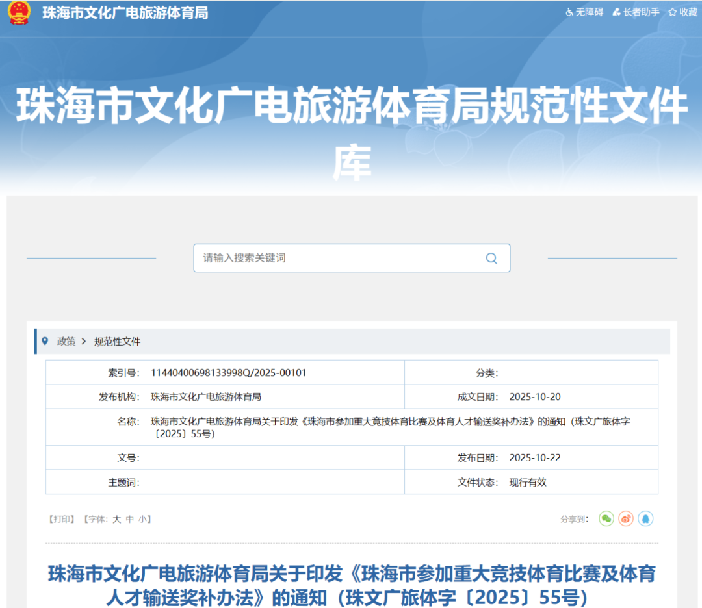702x608 pixels.
Task: Share to WeChat via green icon
Action: 606,518
